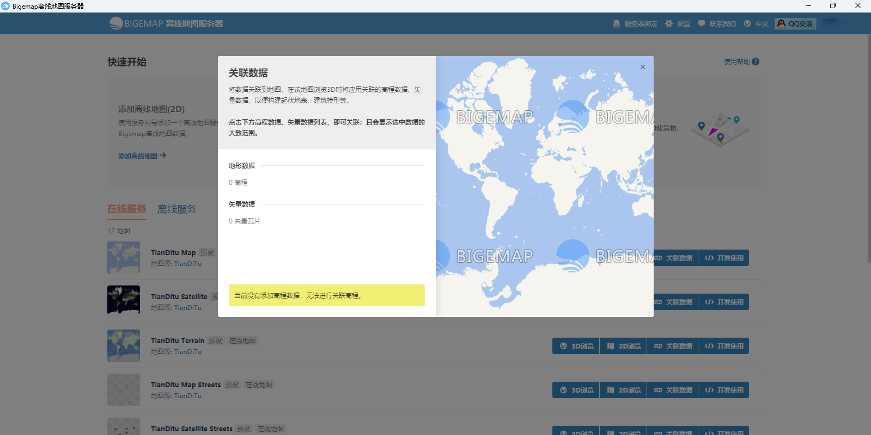Click the 使用帮助 question mark icon
The width and height of the screenshot is (871, 435).
click(x=756, y=62)
